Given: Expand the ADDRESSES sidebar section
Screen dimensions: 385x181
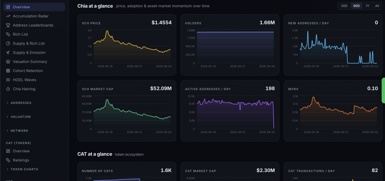Looking at the screenshot, I should click(19, 103).
